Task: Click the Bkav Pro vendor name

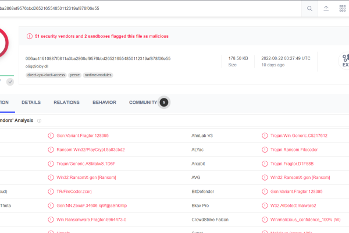Action: 200,206
